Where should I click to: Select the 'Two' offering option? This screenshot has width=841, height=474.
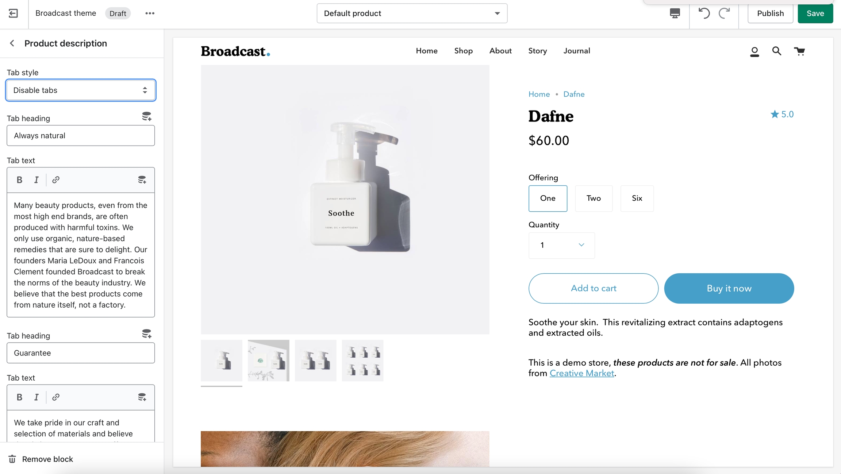point(594,199)
